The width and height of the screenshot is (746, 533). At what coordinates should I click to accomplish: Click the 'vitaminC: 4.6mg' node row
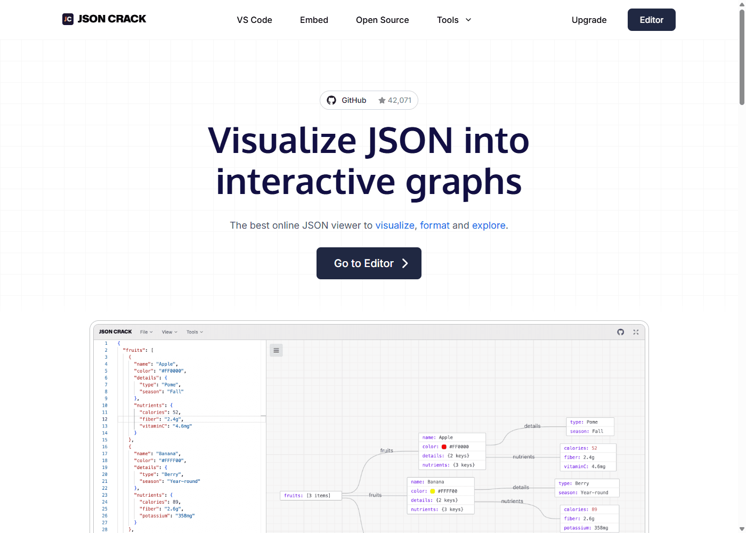click(588, 466)
